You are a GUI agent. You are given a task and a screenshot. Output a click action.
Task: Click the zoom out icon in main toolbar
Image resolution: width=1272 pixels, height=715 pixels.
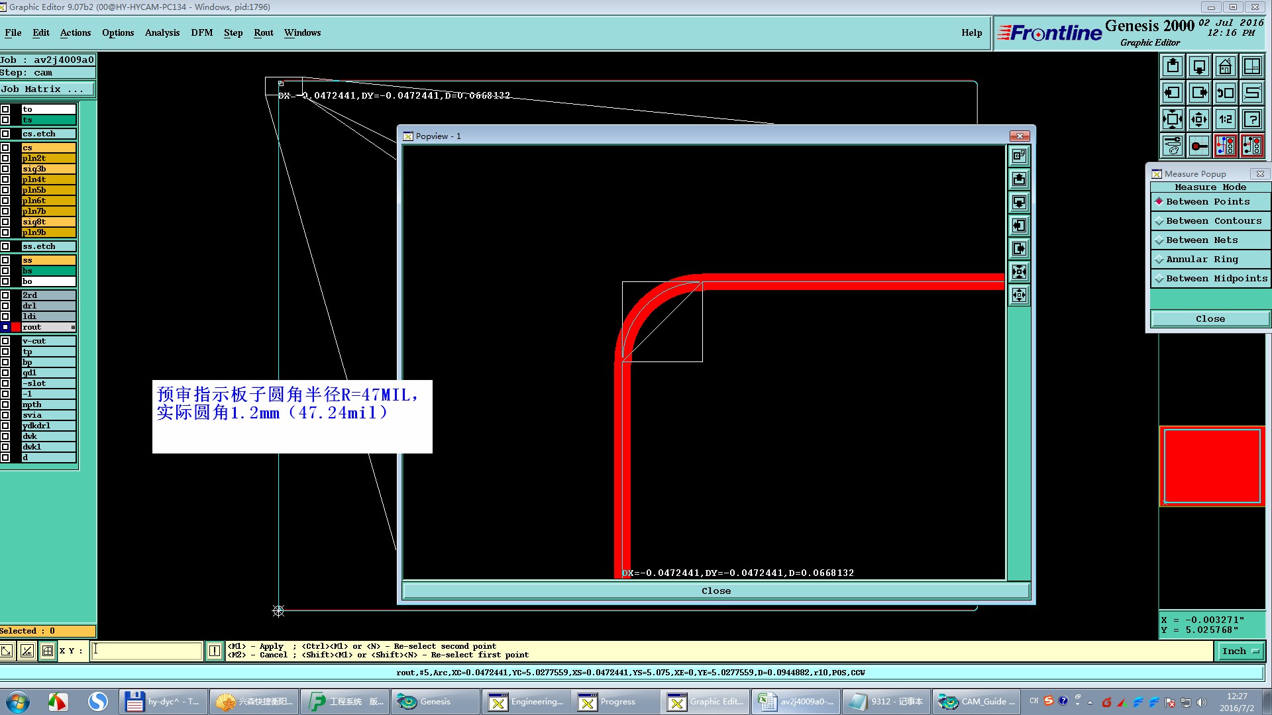[x=1199, y=119]
